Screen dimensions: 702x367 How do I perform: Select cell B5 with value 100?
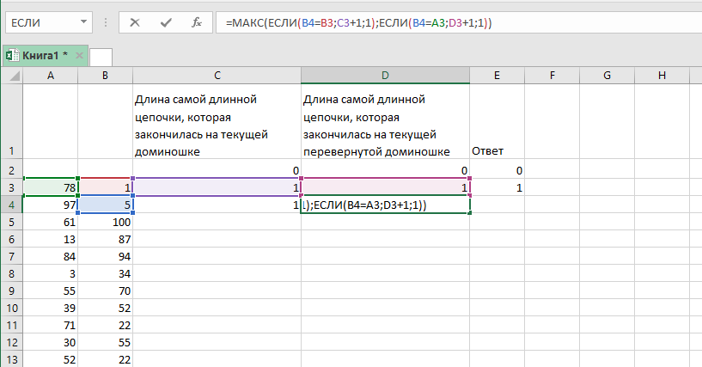[105, 223]
